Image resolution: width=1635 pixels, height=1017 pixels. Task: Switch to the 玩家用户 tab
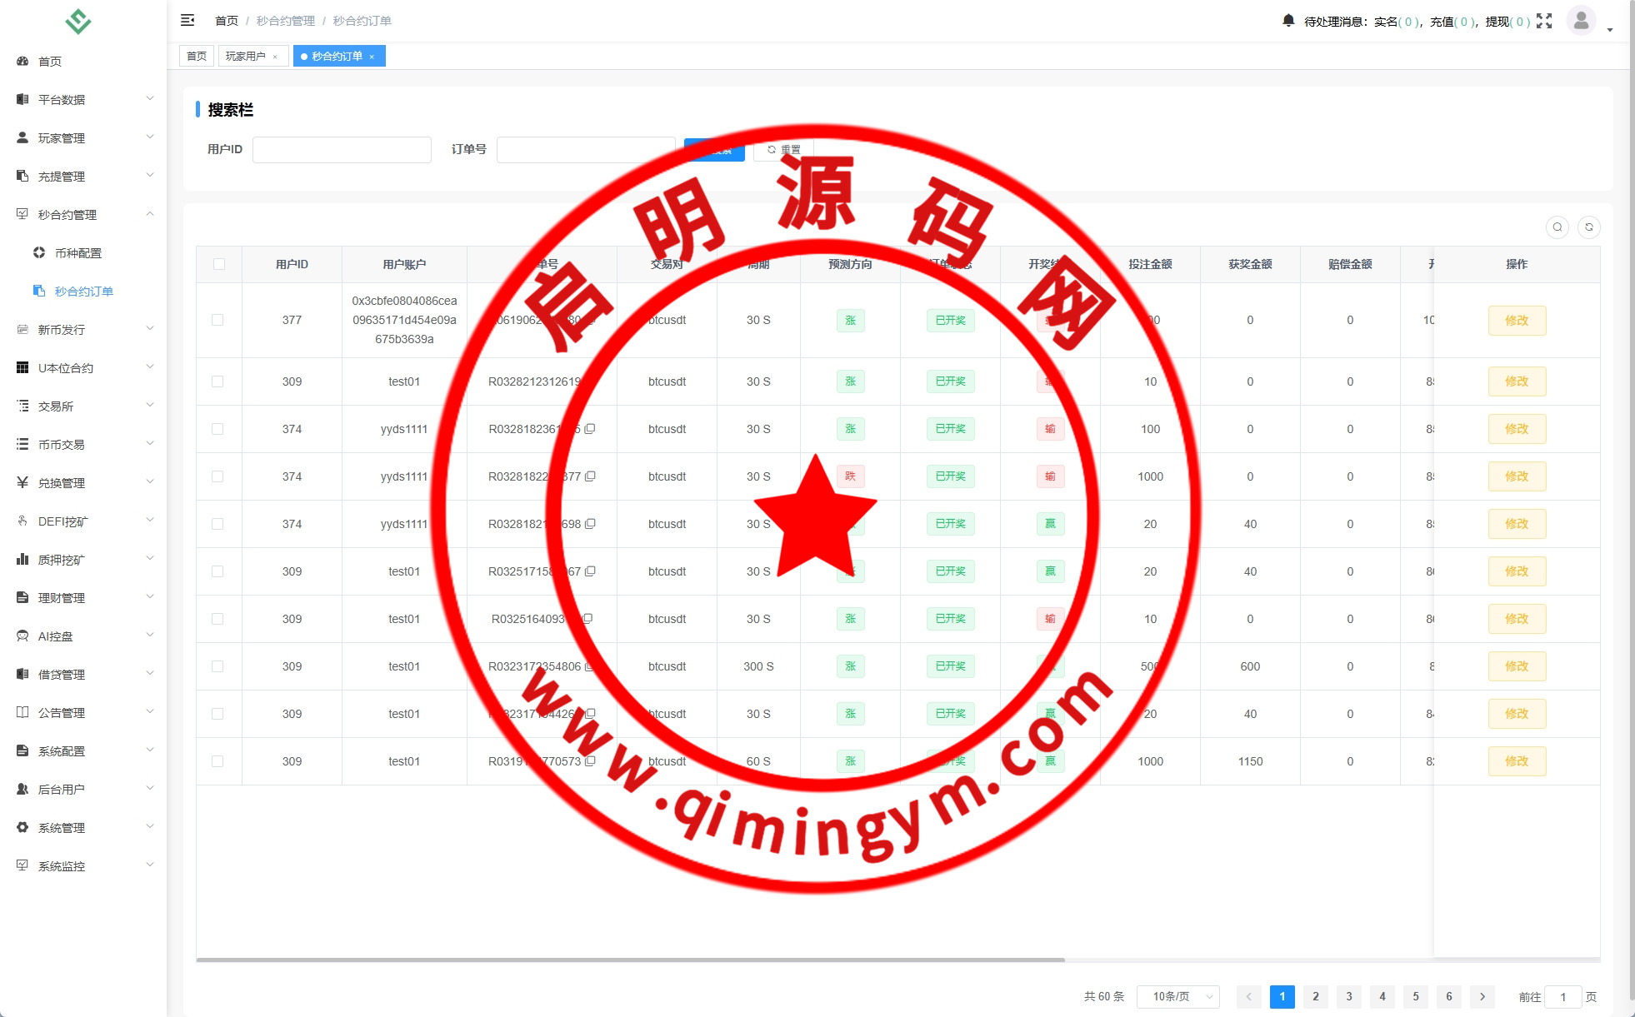point(246,56)
